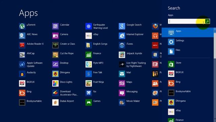This screenshot has width=216, height=122.
Task: Click "Fruit Ninja" label text
Action: pos(98,82)
